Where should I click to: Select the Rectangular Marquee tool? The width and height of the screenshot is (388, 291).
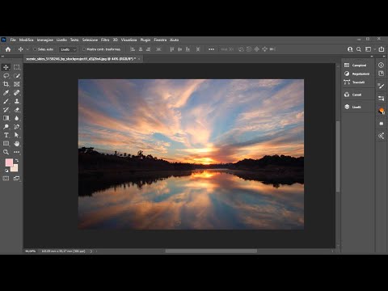click(17, 67)
